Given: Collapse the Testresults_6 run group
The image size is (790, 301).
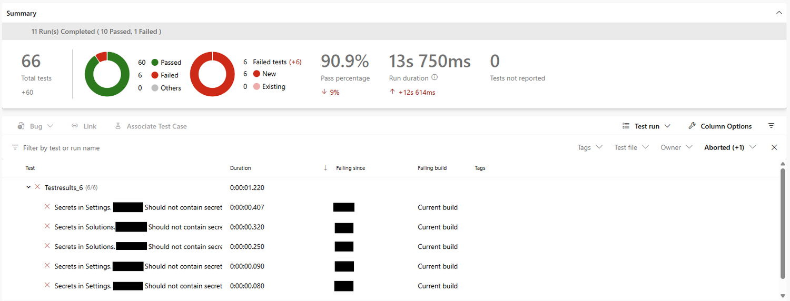Looking at the screenshot, I should (x=28, y=187).
